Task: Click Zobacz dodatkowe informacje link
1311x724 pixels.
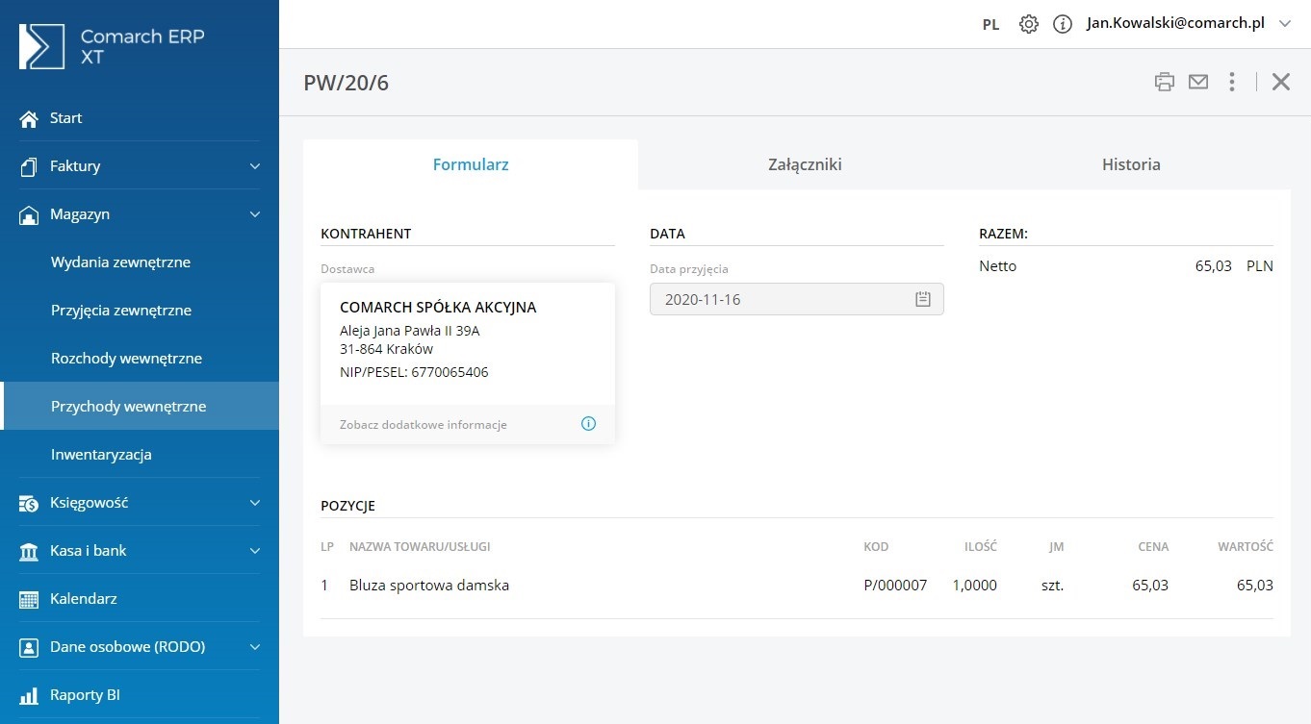Action: (424, 424)
